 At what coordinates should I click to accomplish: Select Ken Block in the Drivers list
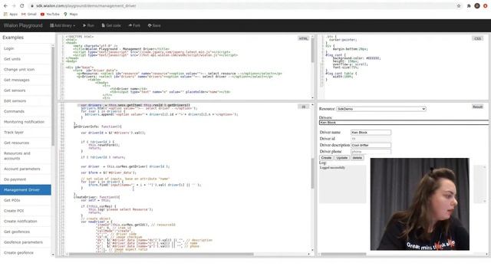[x=404, y=123]
